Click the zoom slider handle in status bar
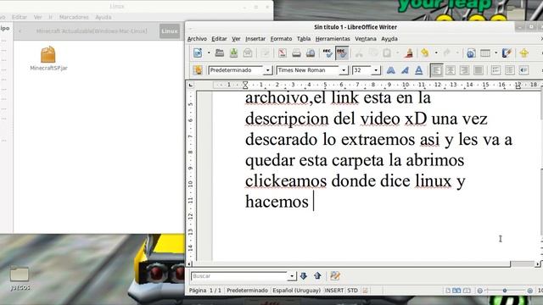Screen dimensions: 543x305 505,291
